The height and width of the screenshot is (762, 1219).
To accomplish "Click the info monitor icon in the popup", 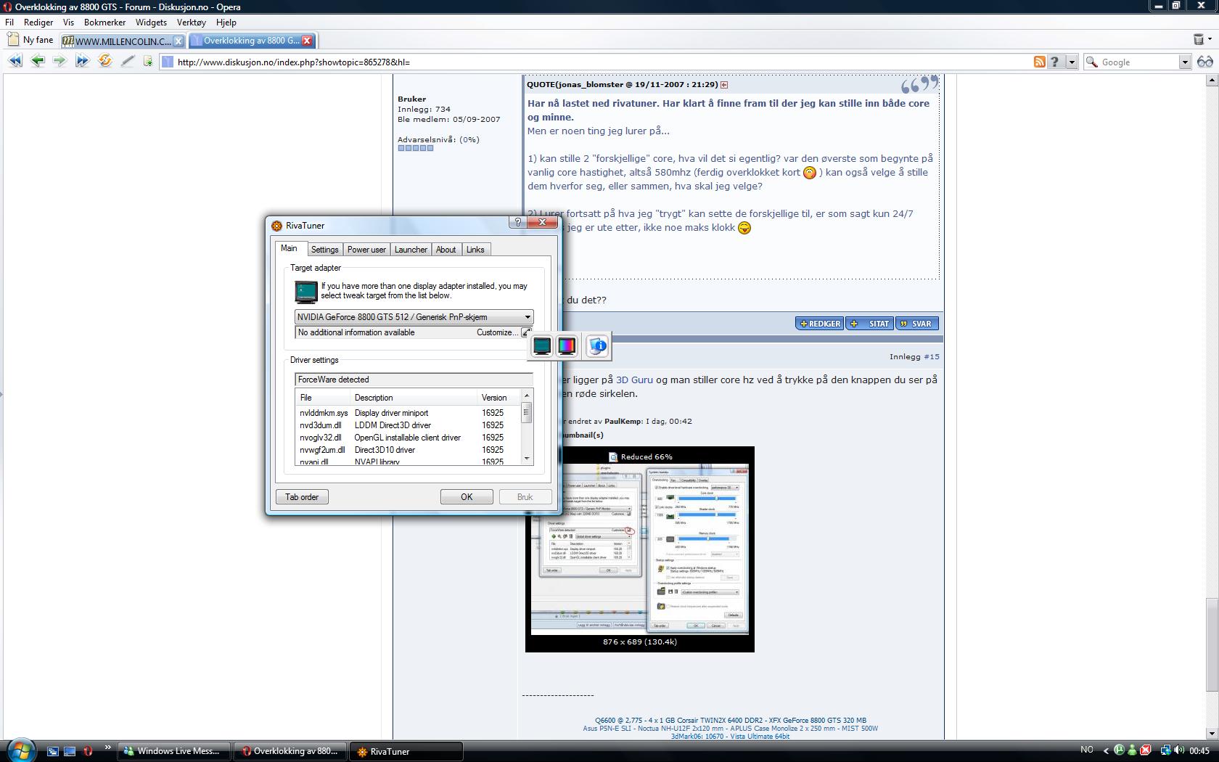I will point(597,346).
